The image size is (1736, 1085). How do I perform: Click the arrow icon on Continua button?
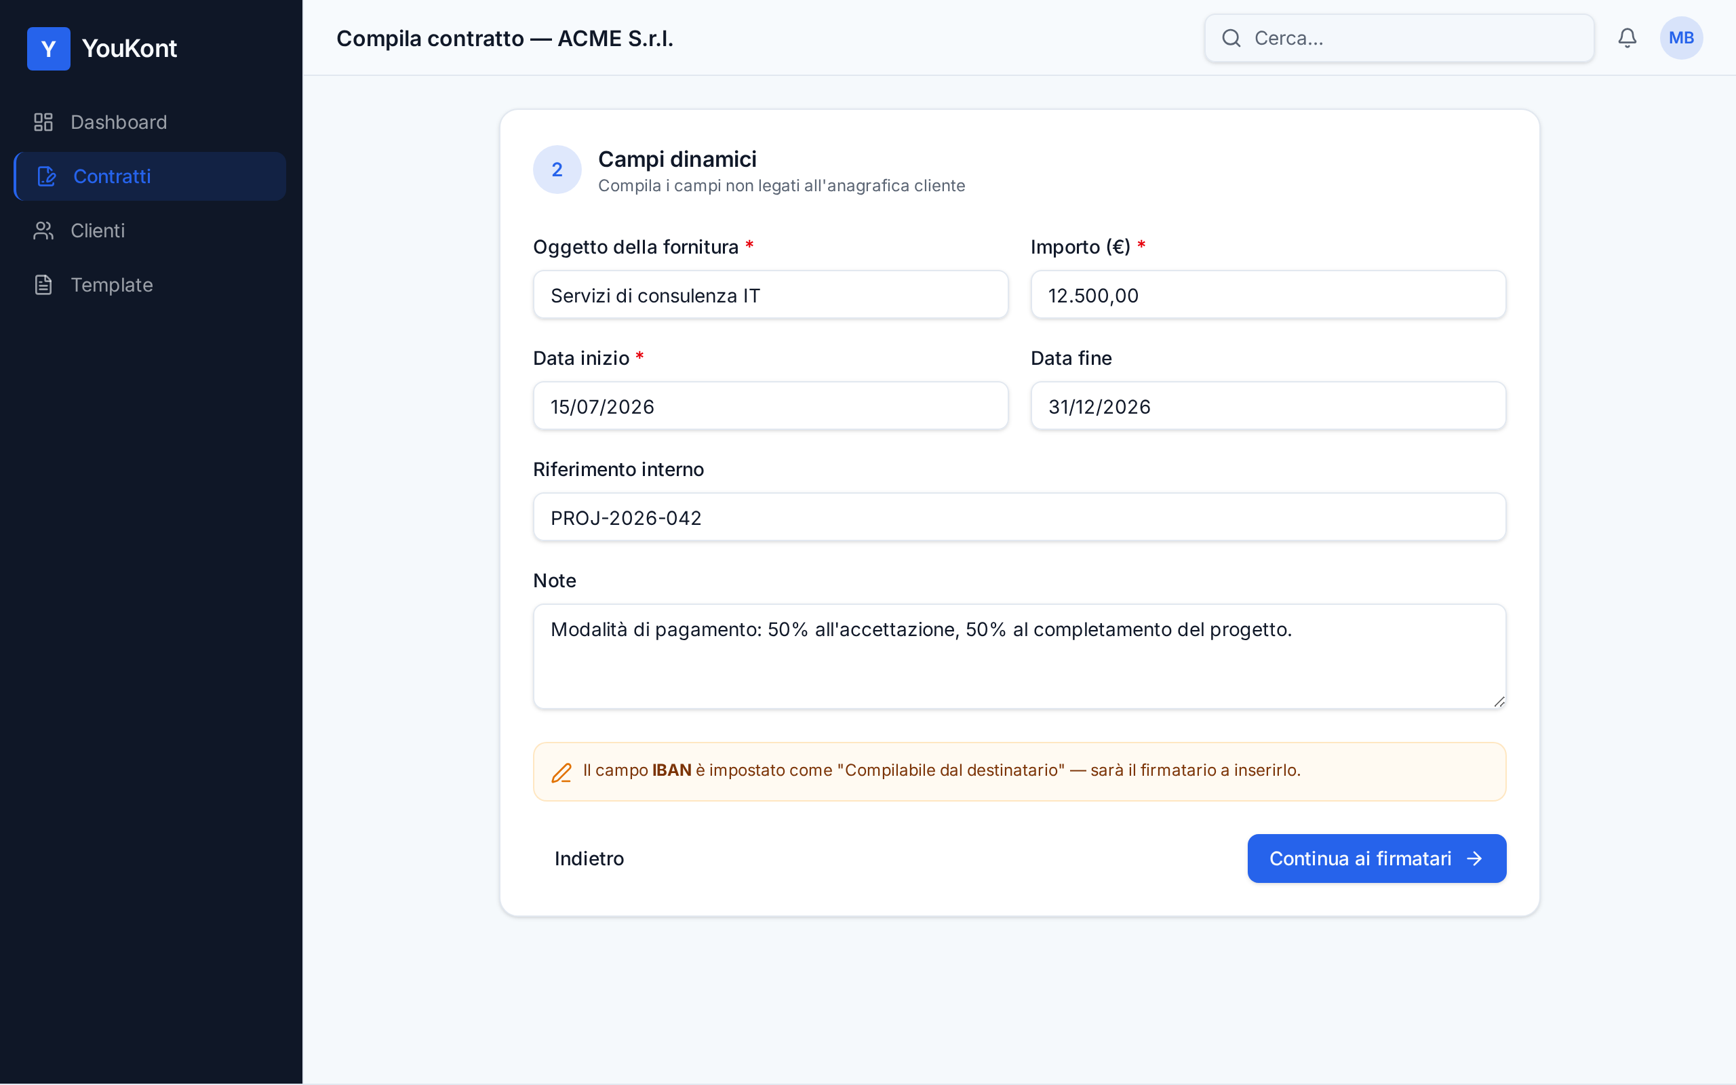(1474, 859)
